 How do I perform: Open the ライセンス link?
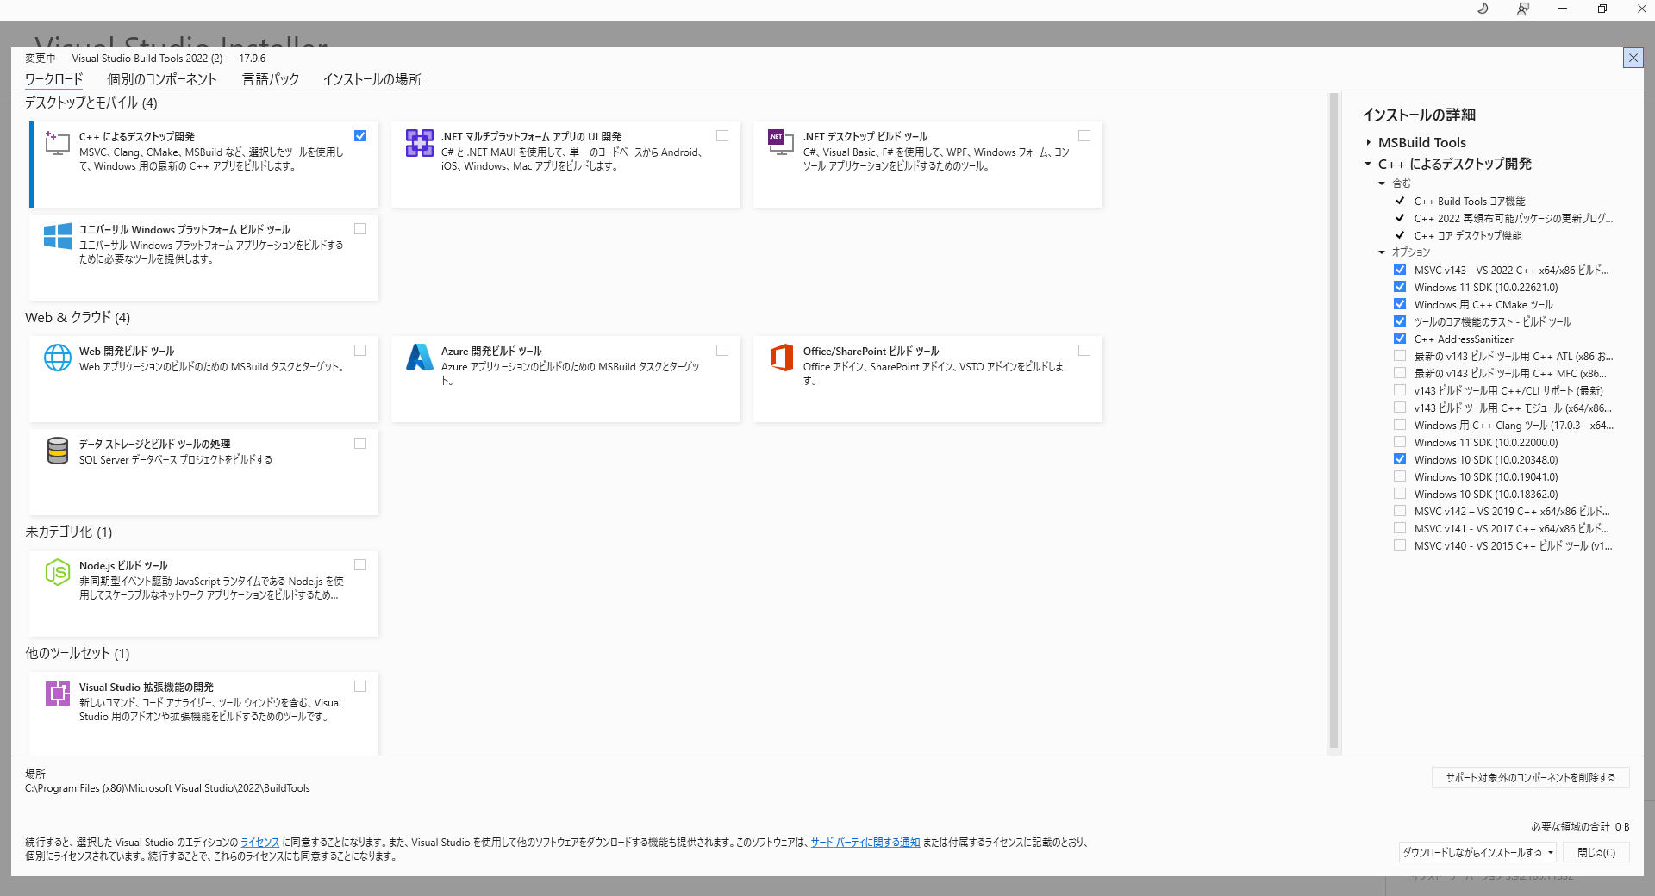point(260,843)
